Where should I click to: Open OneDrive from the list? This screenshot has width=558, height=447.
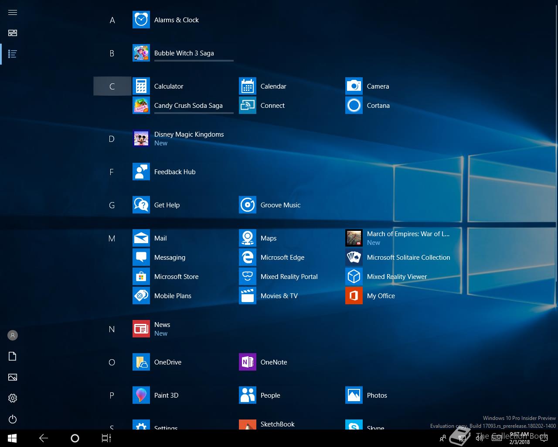[141, 362]
